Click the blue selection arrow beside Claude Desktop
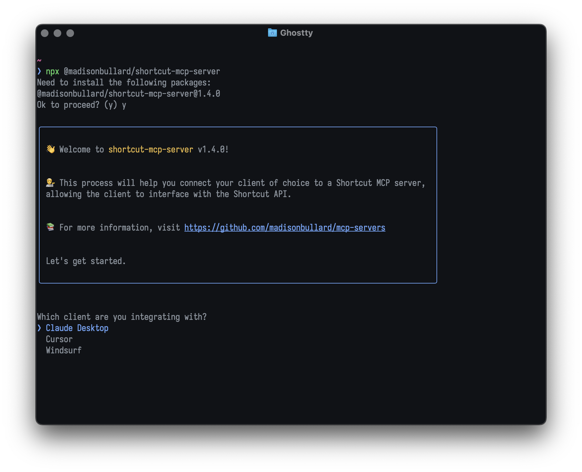This screenshot has width=582, height=472. tap(39, 328)
